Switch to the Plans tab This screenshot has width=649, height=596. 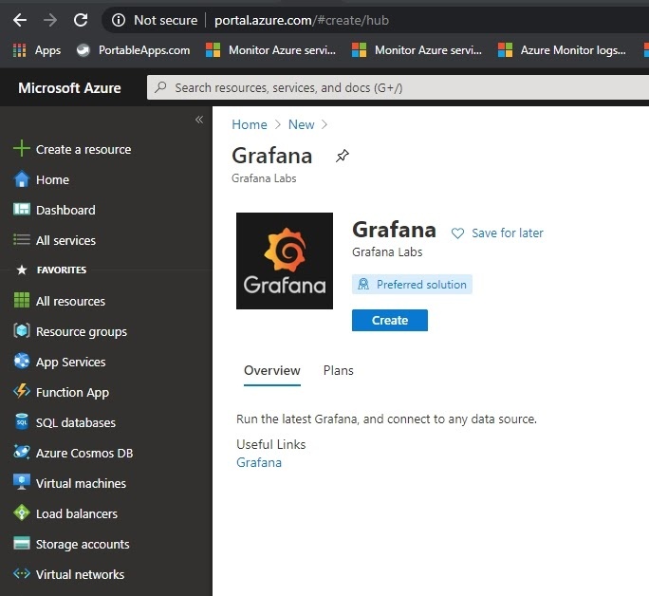[x=338, y=370]
